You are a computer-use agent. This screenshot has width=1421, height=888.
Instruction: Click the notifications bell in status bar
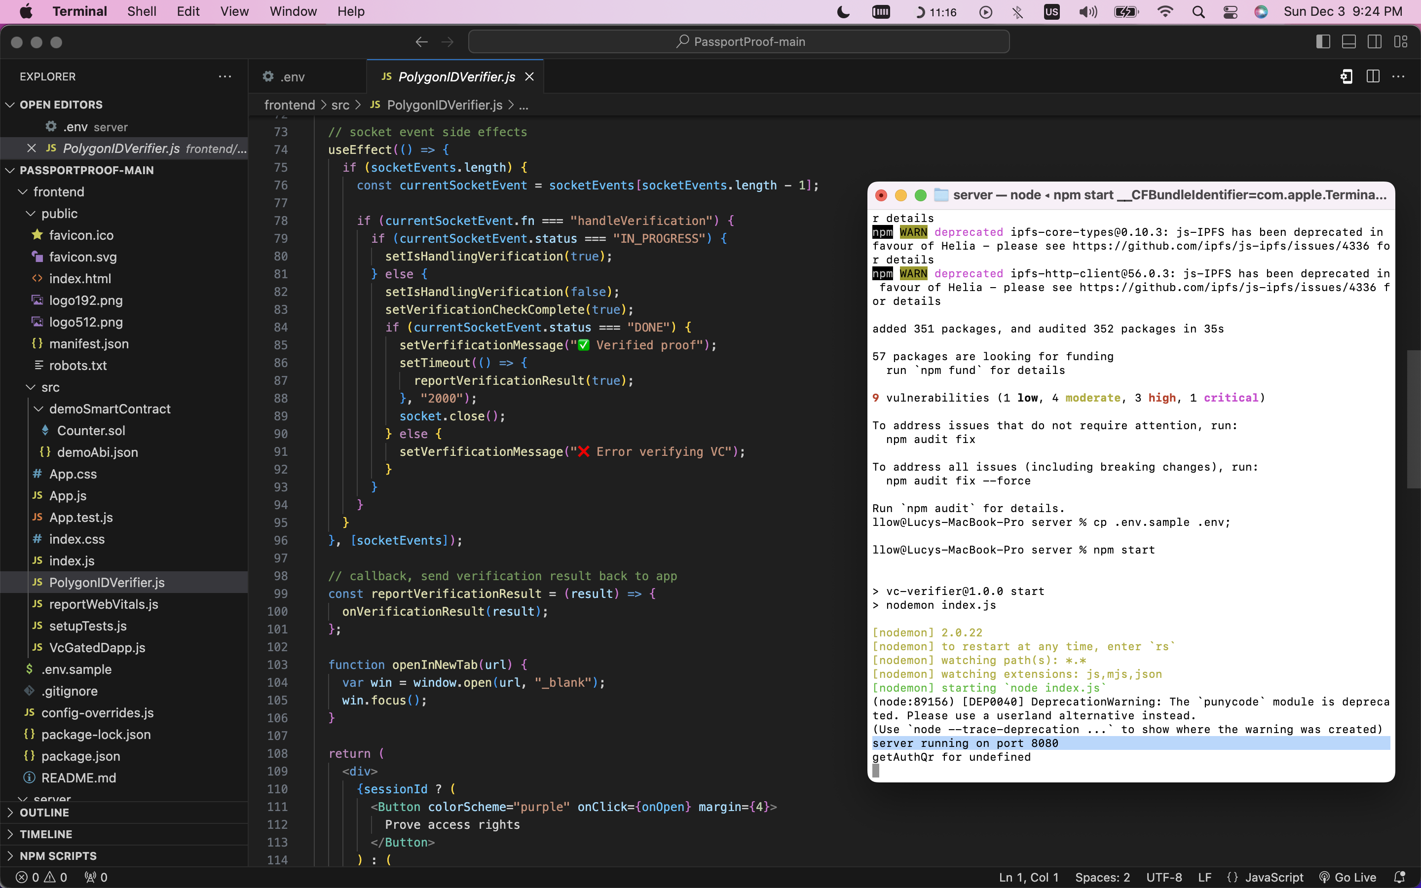click(1400, 877)
